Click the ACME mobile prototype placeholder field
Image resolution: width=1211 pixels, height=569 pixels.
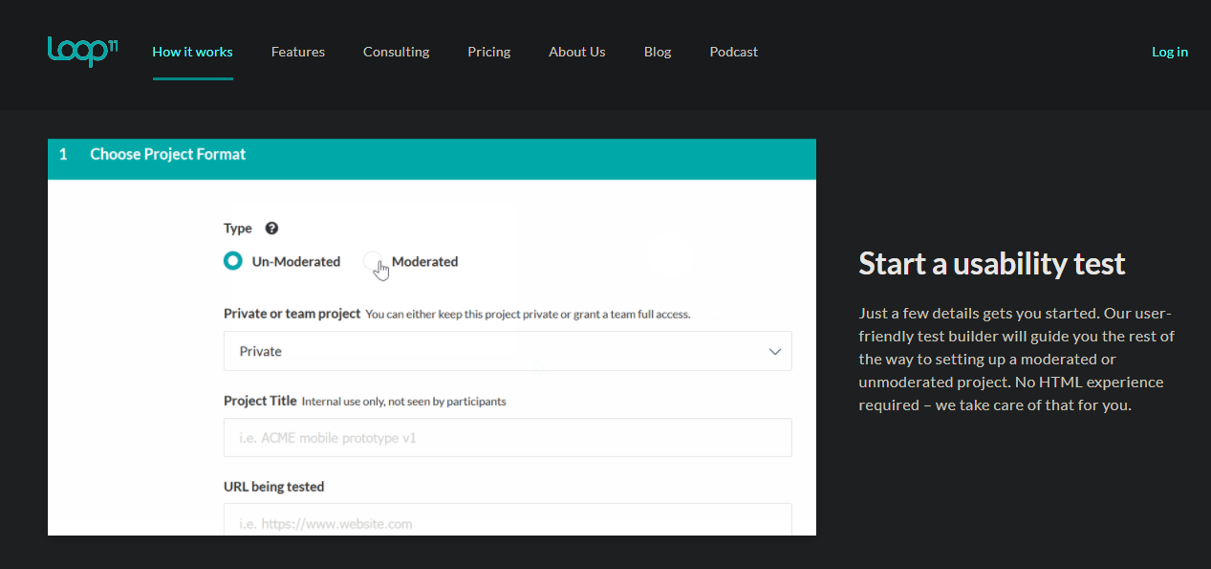pos(507,437)
